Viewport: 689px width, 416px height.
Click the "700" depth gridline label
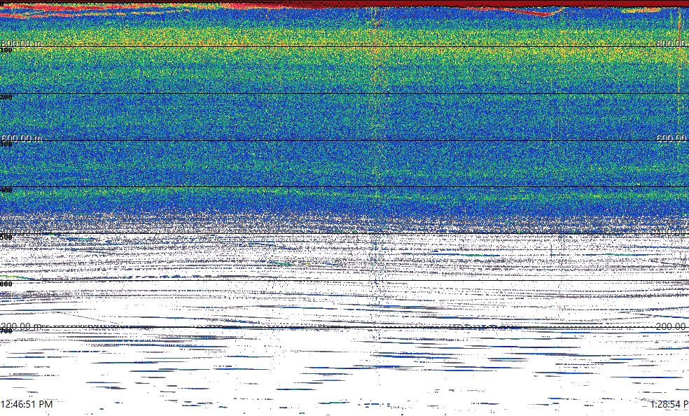(x=6, y=331)
